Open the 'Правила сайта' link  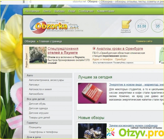point(144,41)
